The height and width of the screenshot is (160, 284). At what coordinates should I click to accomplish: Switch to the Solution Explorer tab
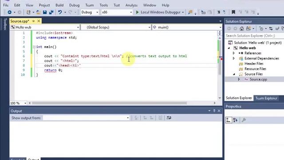click(x=239, y=98)
